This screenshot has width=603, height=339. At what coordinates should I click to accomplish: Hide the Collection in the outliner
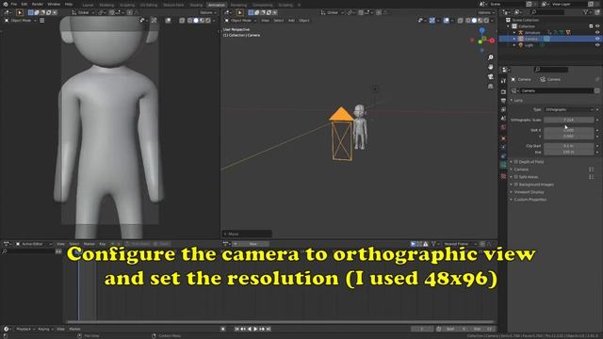pos(597,26)
